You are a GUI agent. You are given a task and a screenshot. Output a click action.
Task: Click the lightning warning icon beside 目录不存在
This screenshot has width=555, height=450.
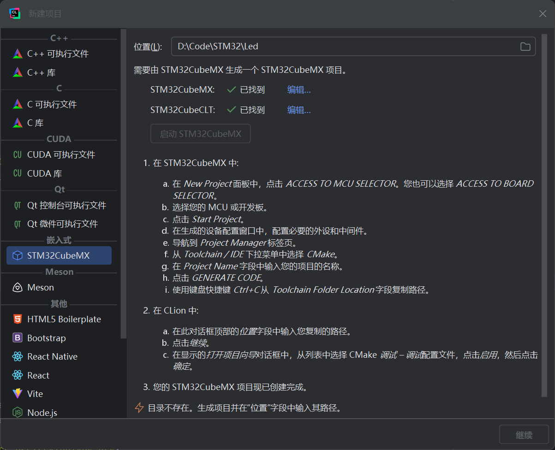pyautogui.click(x=139, y=408)
